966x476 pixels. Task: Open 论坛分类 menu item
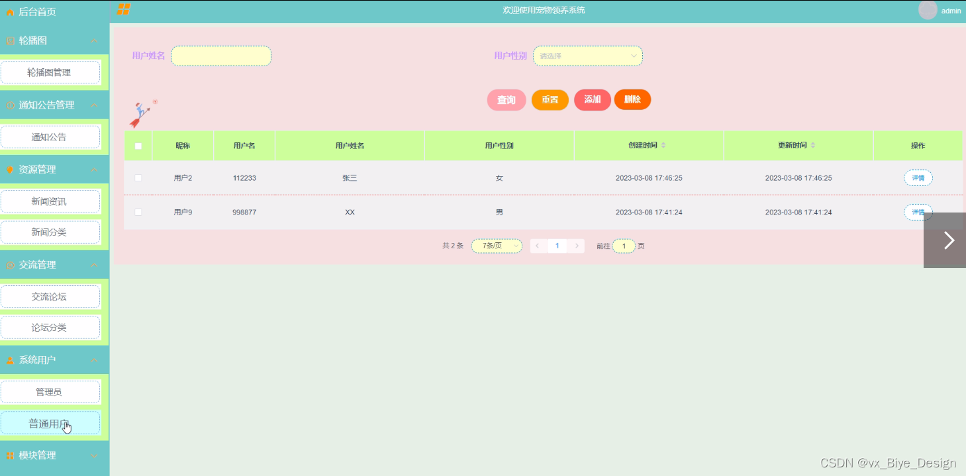pos(50,328)
